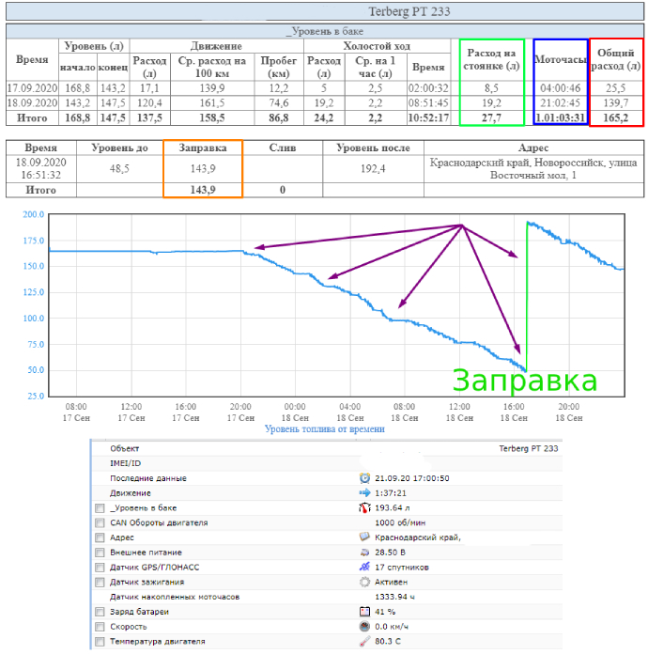Click the Общий расход (л) column header
This screenshot has height=654, width=648.
617,59
